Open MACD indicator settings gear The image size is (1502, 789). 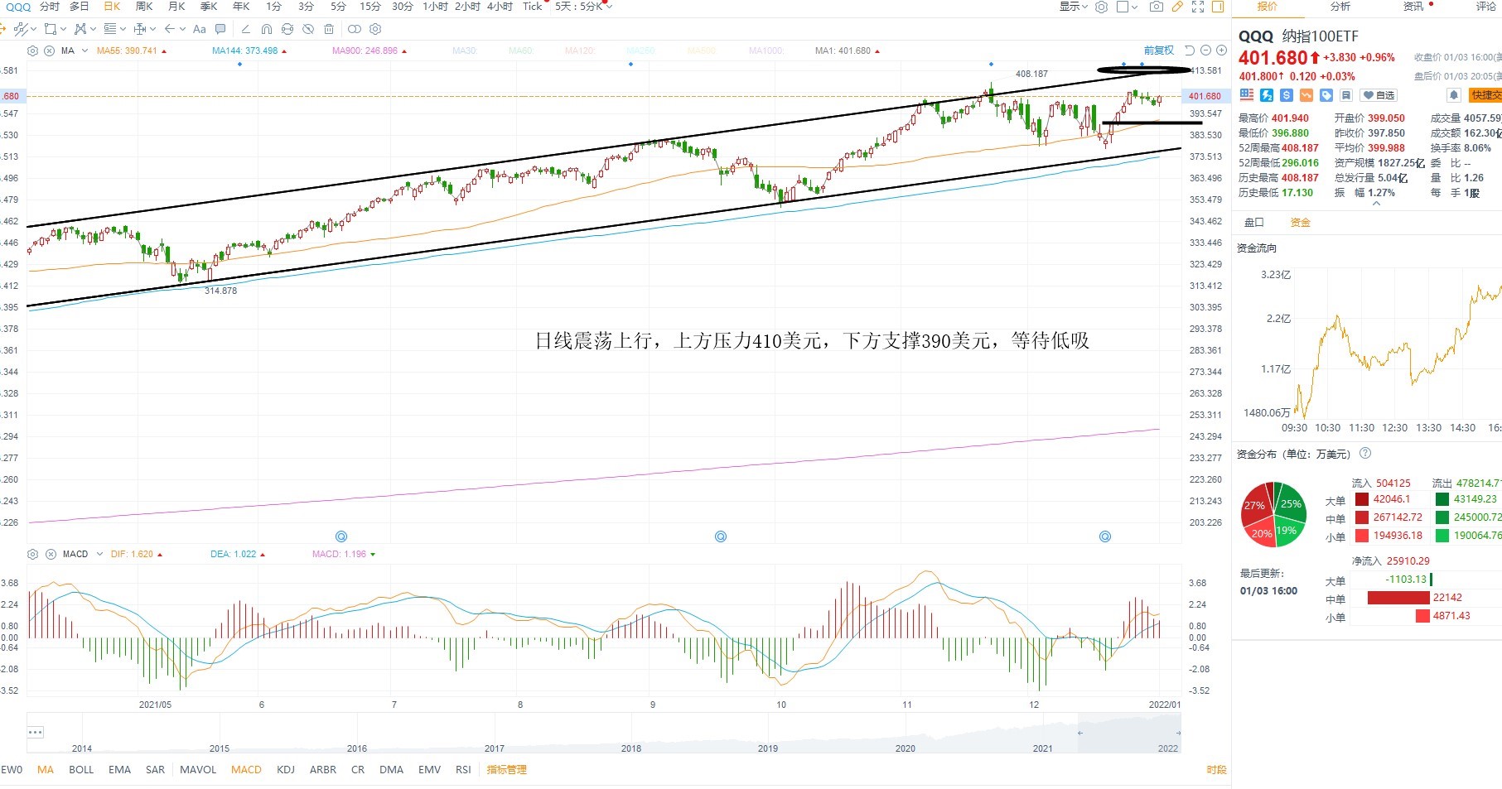[x=33, y=554]
